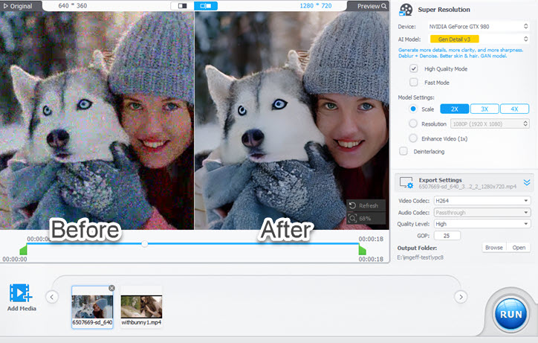Enable High Quality Mode checkbox
Viewport: 538px width, 343px height.
tap(414, 68)
